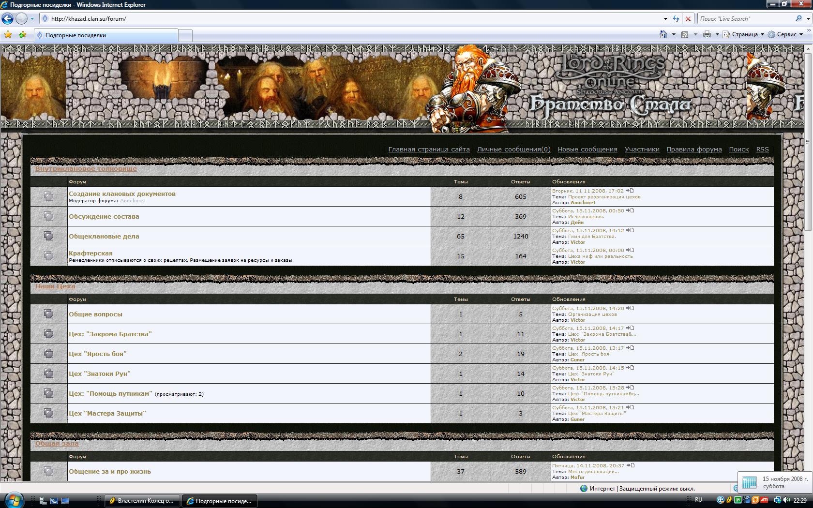Click the RSS feeds toolbar icon
This screenshot has height=508, width=813.
click(685, 34)
